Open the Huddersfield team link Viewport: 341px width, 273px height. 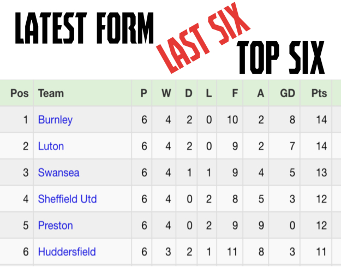point(67,252)
